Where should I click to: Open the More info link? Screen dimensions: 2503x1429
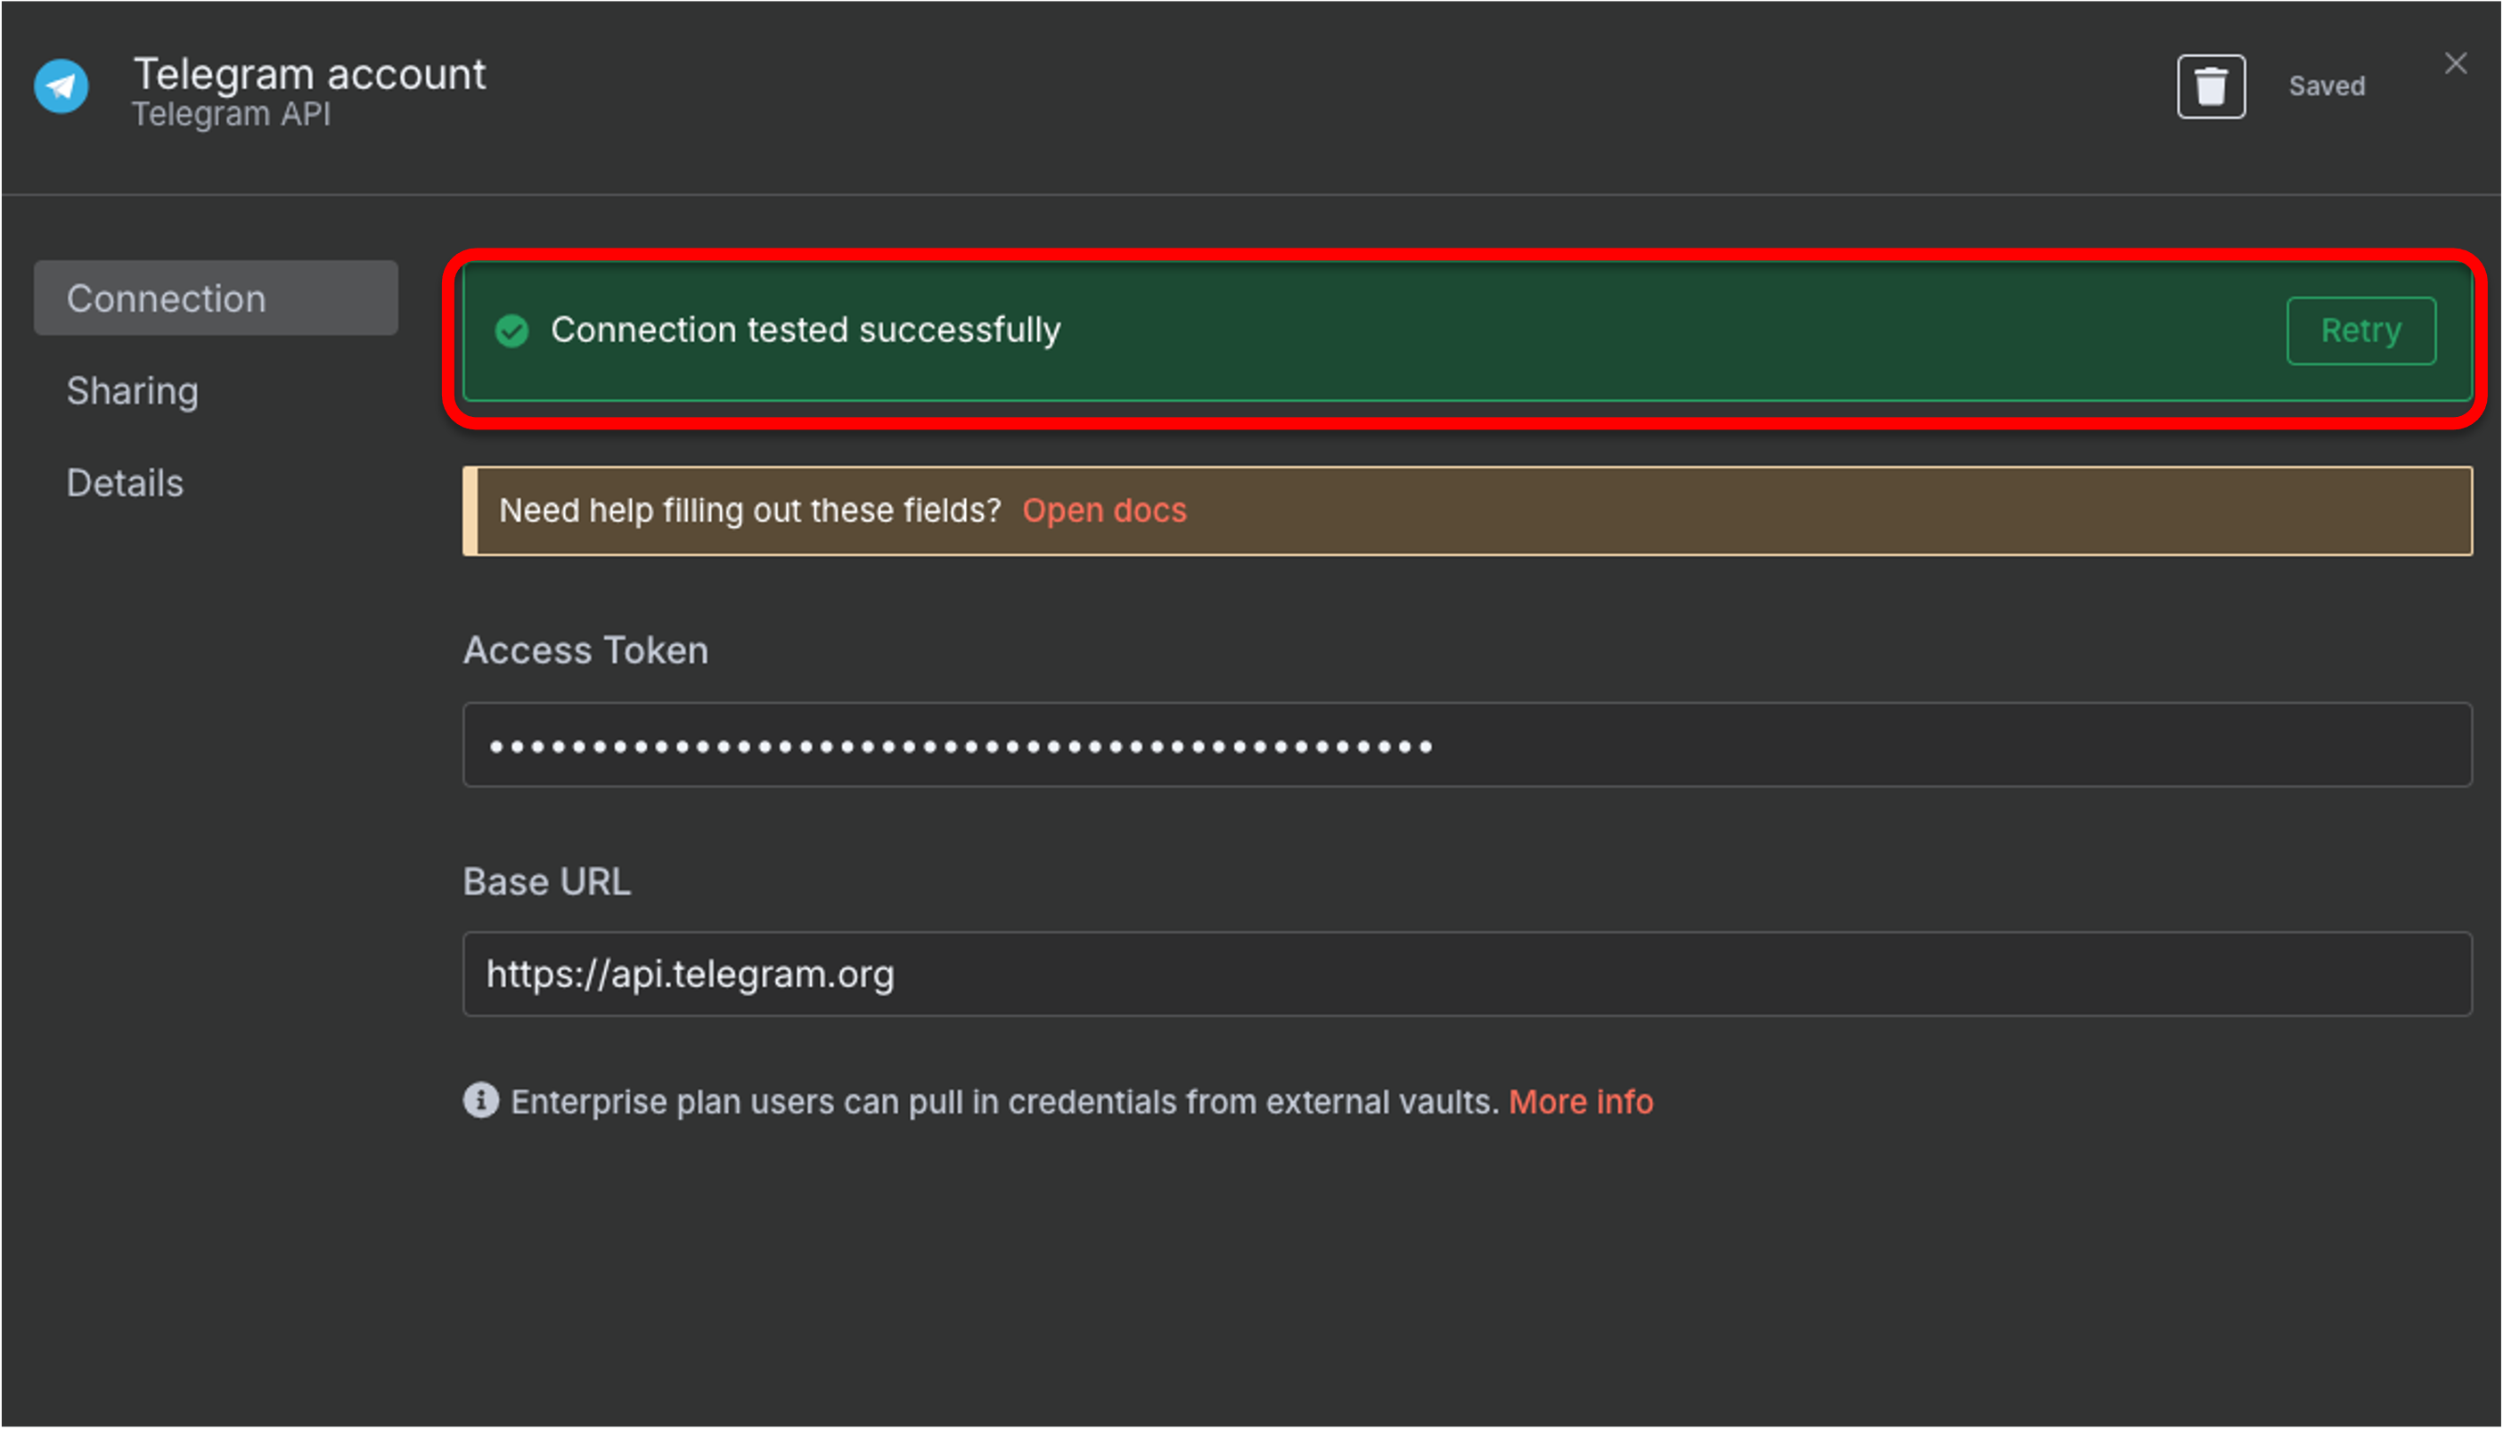(1581, 1101)
